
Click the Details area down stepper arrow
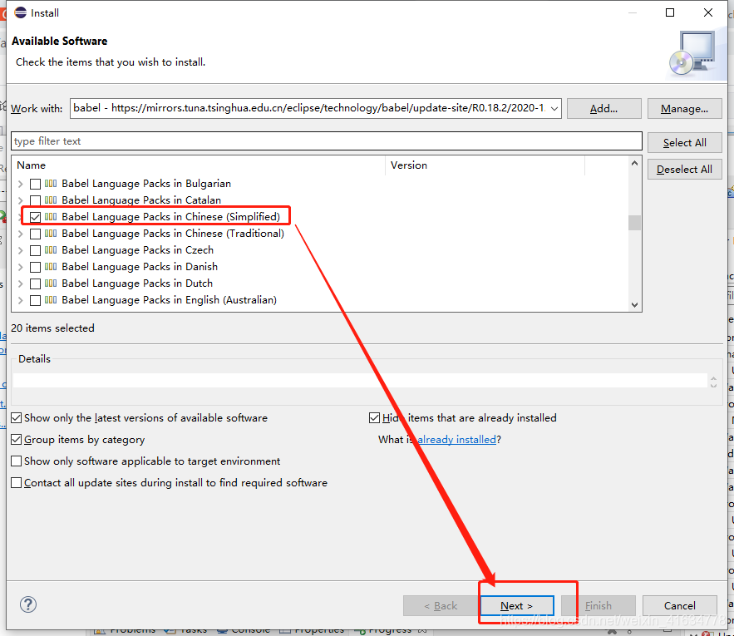click(713, 386)
